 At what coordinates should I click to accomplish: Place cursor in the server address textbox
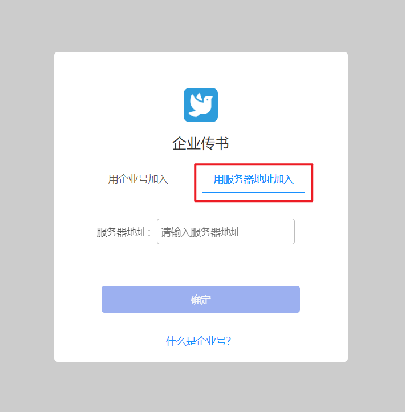point(226,231)
